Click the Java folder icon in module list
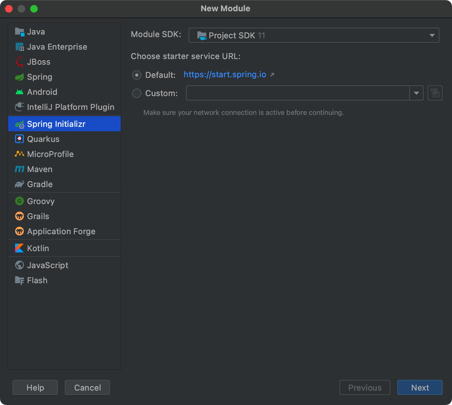The width and height of the screenshot is (452, 405). point(19,32)
